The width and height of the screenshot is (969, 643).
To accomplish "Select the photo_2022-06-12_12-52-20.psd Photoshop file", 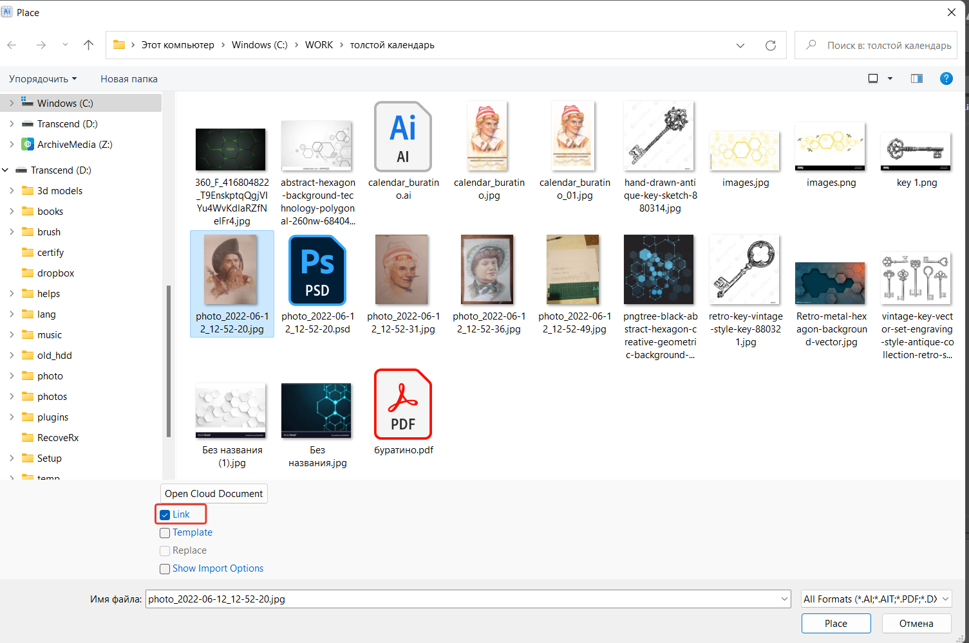I will pyautogui.click(x=317, y=269).
